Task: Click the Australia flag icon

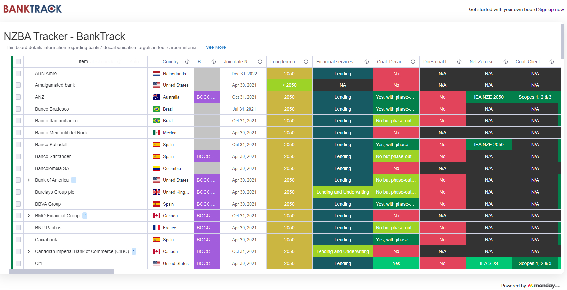Action: tap(157, 97)
